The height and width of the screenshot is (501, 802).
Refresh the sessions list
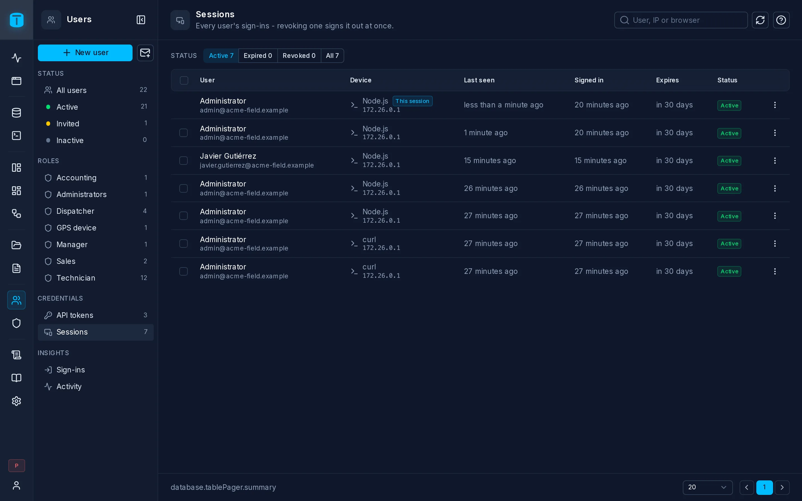click(x=760, y=20)
